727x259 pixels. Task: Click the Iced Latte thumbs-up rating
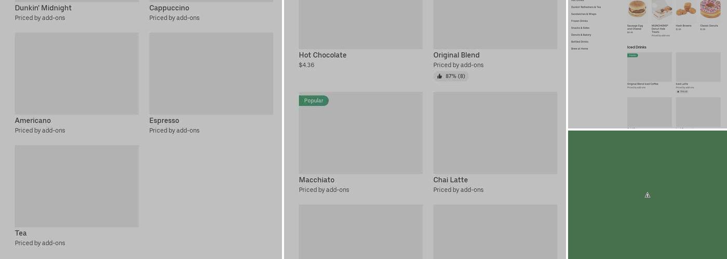(x=682, y=91)
